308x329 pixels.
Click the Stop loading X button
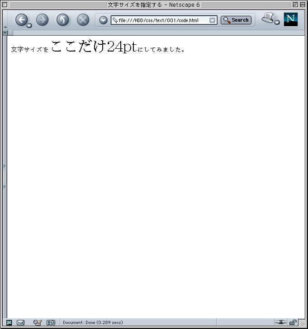(83, 20)
